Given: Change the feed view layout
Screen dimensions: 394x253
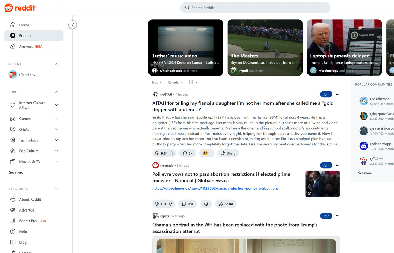Looking at the screenshot, I should tap(193, 82).
